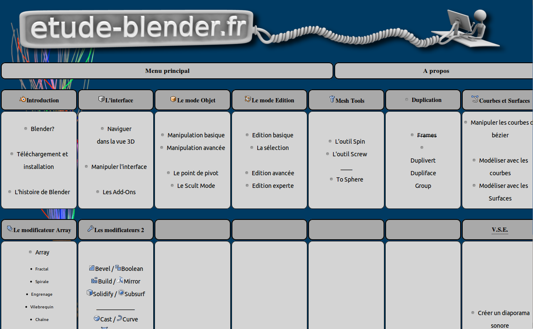Open the Menu principal tab
The height and width of the screenshot is (329, 533).
point(167,70)
